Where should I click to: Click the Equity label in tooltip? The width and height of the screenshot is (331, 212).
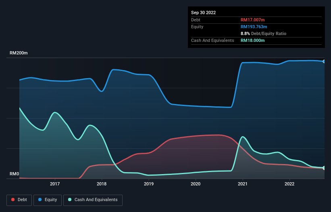197,27
